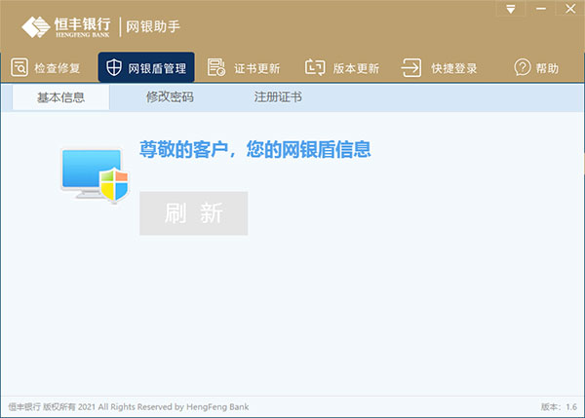The width and height of the screenshot is (585, 418).
Task: Click the 版本更新 refresh icon
Action: tap(315, 67)
